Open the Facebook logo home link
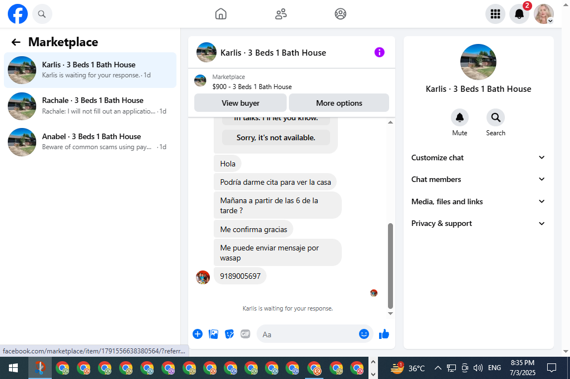 coord(18,14)
